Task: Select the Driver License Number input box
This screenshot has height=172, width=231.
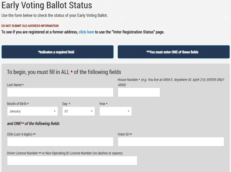Action: [72, 161]
